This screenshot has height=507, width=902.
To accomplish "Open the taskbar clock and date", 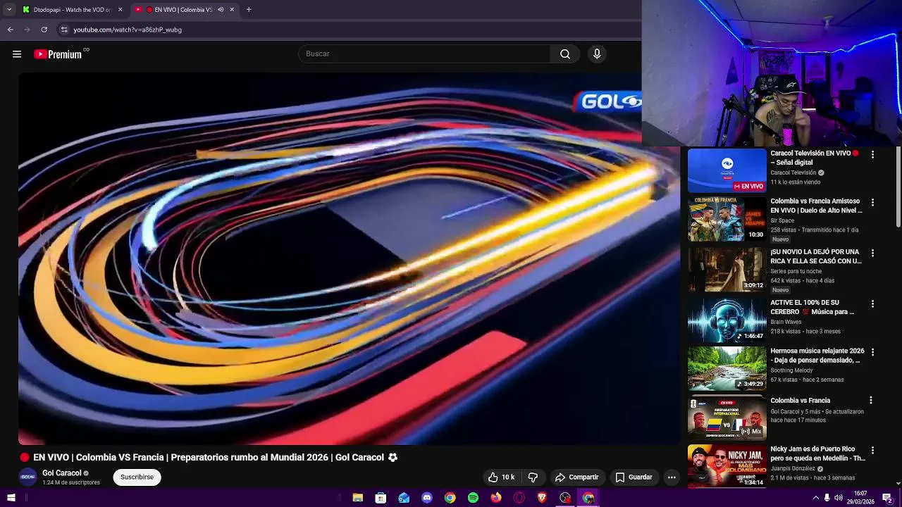I will point(860,498).
